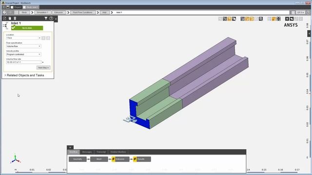Image resolution: width=312 pixels, height=175 pixels.
Task: Click the Extrusion breadcrumb item
Action: [58, 12]
